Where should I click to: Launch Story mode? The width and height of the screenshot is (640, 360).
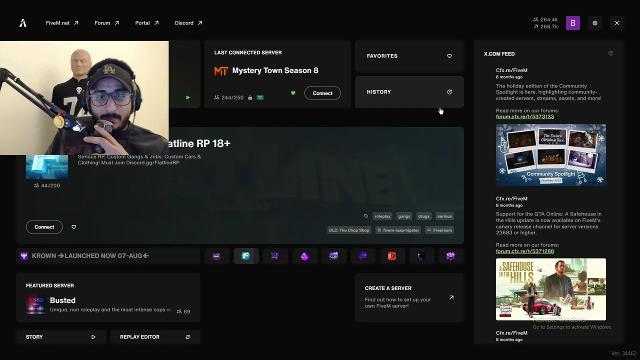[61, 337]
